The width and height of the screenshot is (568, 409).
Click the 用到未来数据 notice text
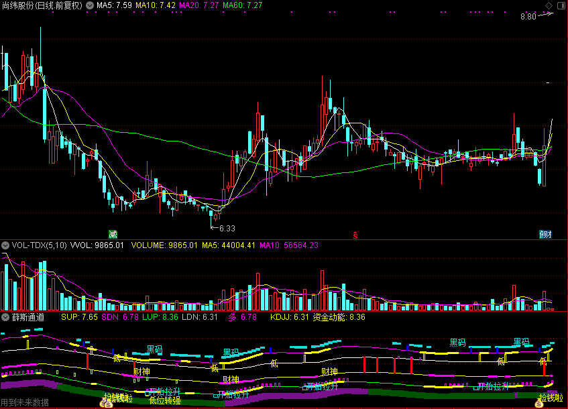click(x=25, y=403)
